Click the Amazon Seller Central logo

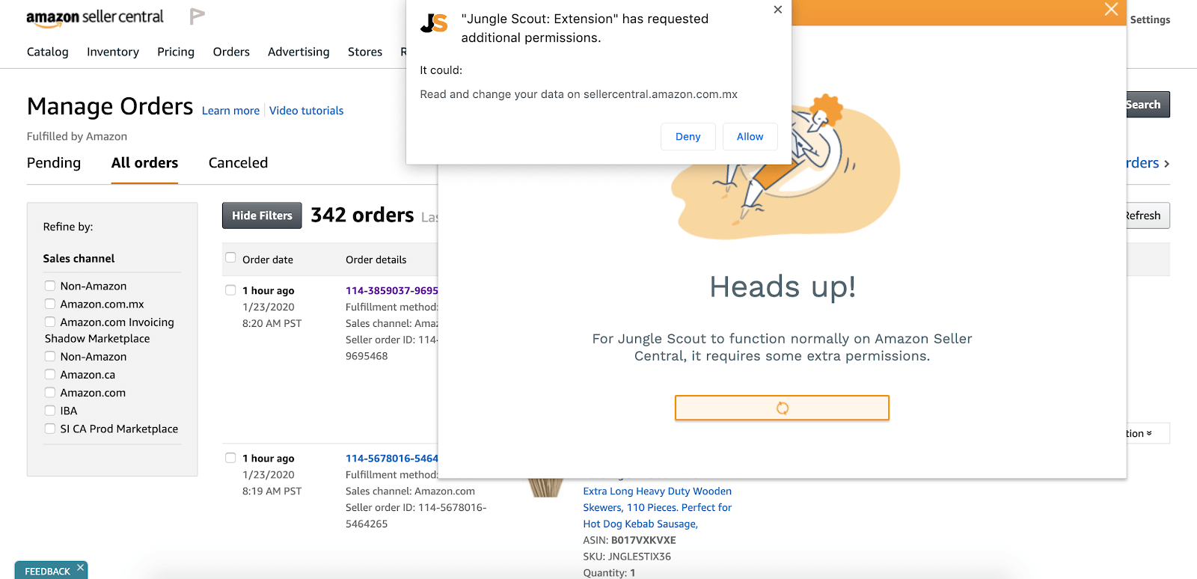[95, 18]
